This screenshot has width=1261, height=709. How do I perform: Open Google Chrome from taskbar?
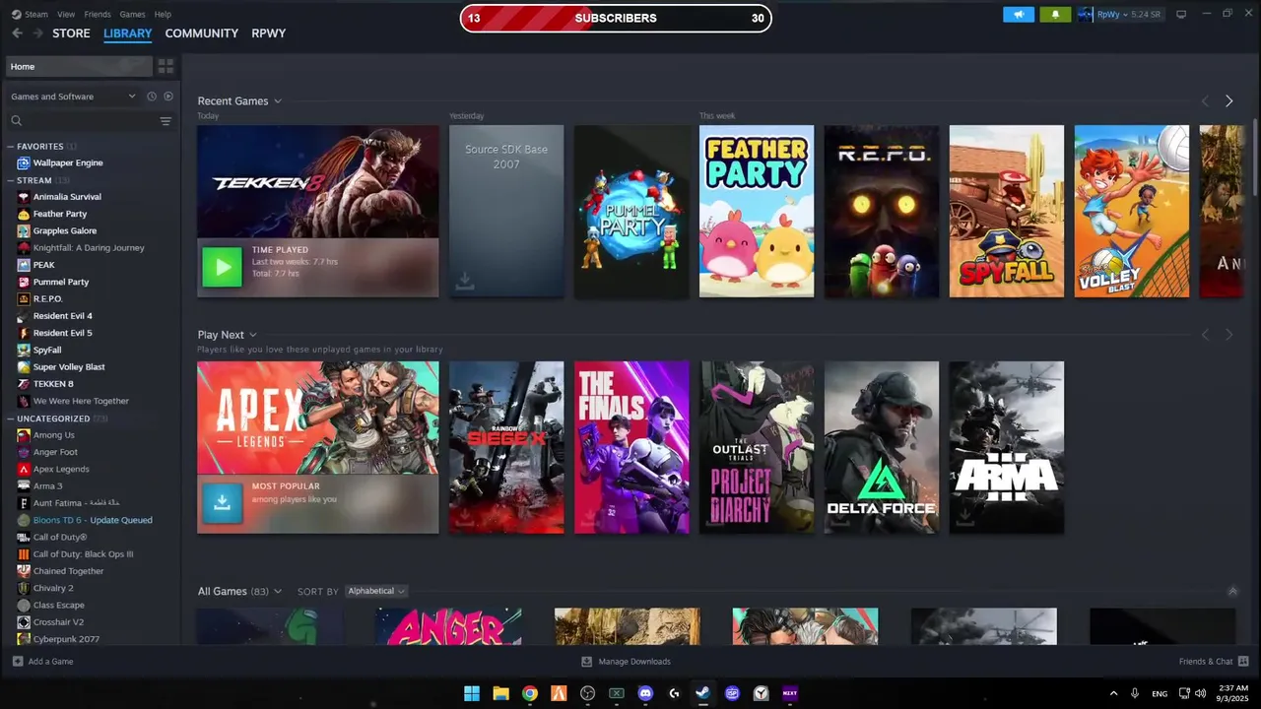[530, 693]
